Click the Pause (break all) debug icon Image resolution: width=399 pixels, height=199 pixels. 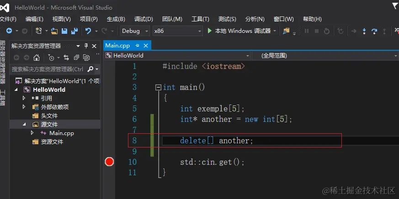click(x=307, y=31)
